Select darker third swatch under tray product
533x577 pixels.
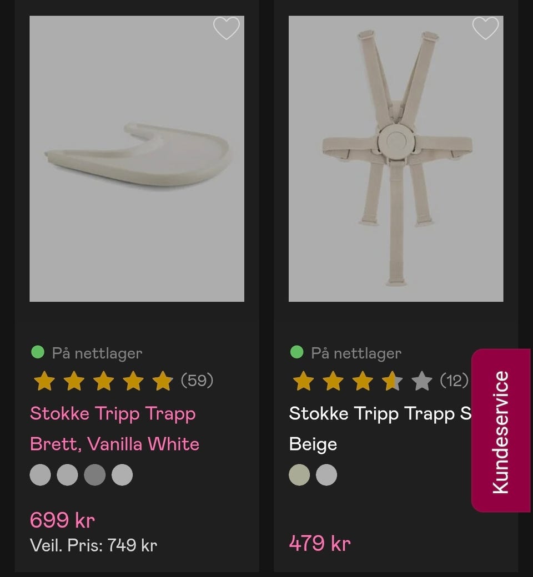tap(95, 475)
